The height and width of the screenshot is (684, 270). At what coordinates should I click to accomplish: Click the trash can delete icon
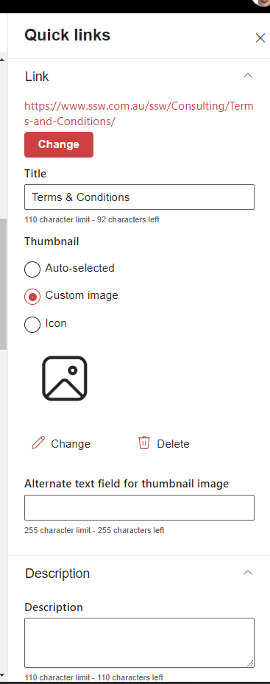[x=144, y=443]
